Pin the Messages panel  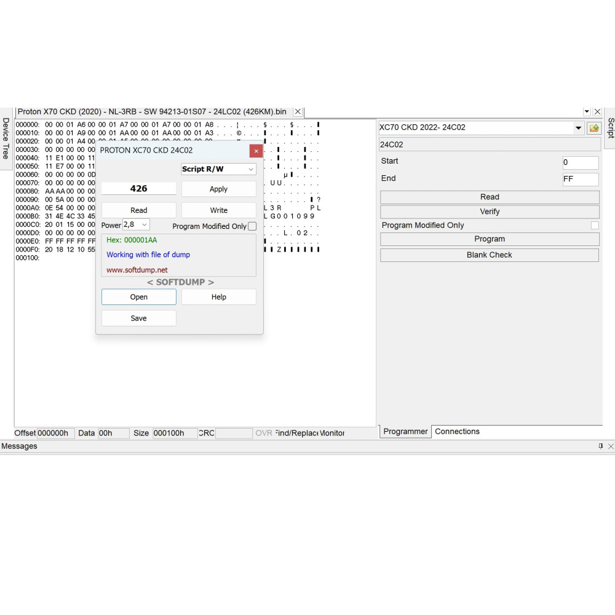click(x=600, y=446)
